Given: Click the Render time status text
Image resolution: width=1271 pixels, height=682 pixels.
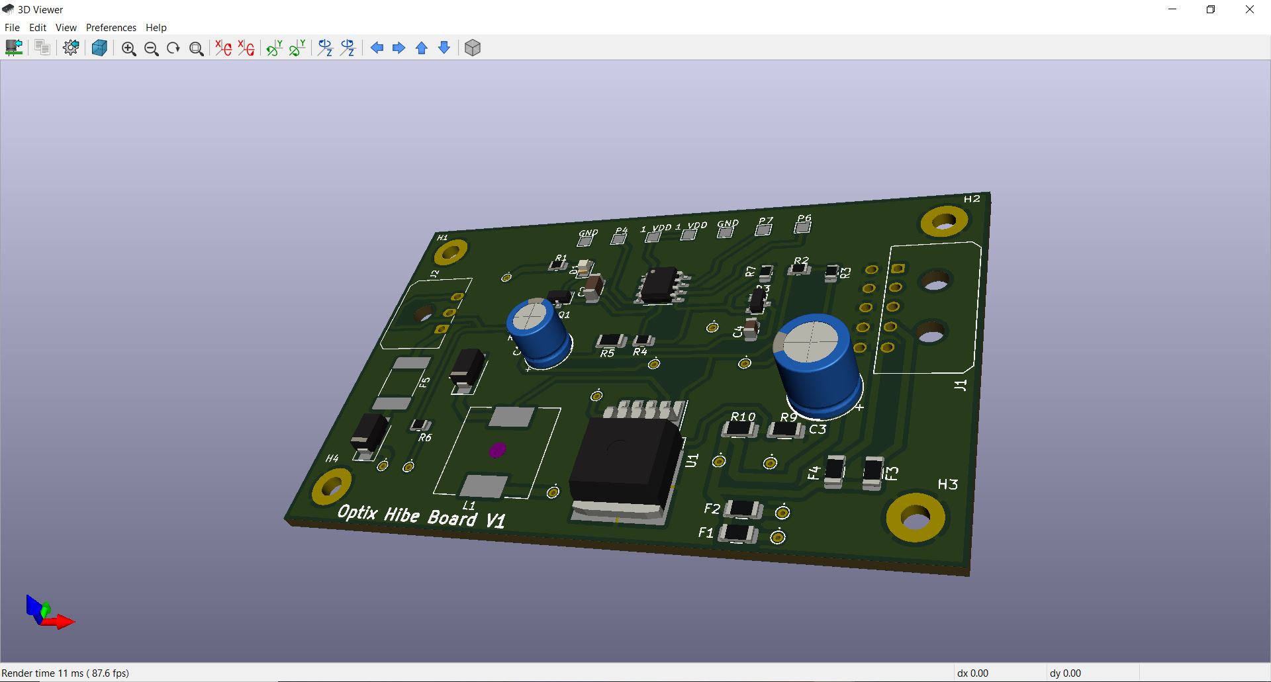Looking at the screenshot, I should (x=66, y=673).
